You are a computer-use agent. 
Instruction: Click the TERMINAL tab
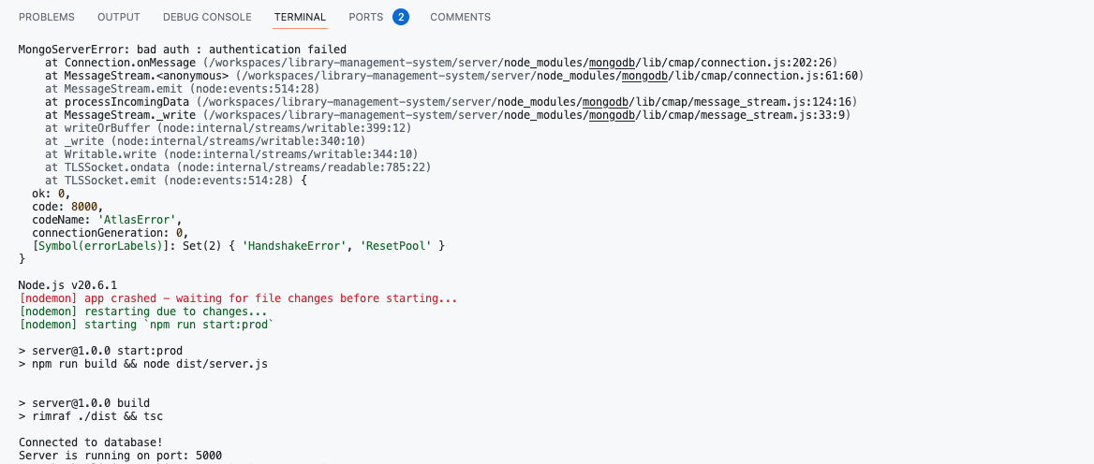[x=300, y=17]
